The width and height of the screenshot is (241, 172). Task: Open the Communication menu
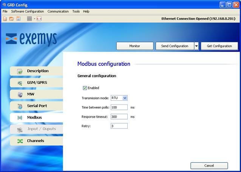click(x=58, y=11)
